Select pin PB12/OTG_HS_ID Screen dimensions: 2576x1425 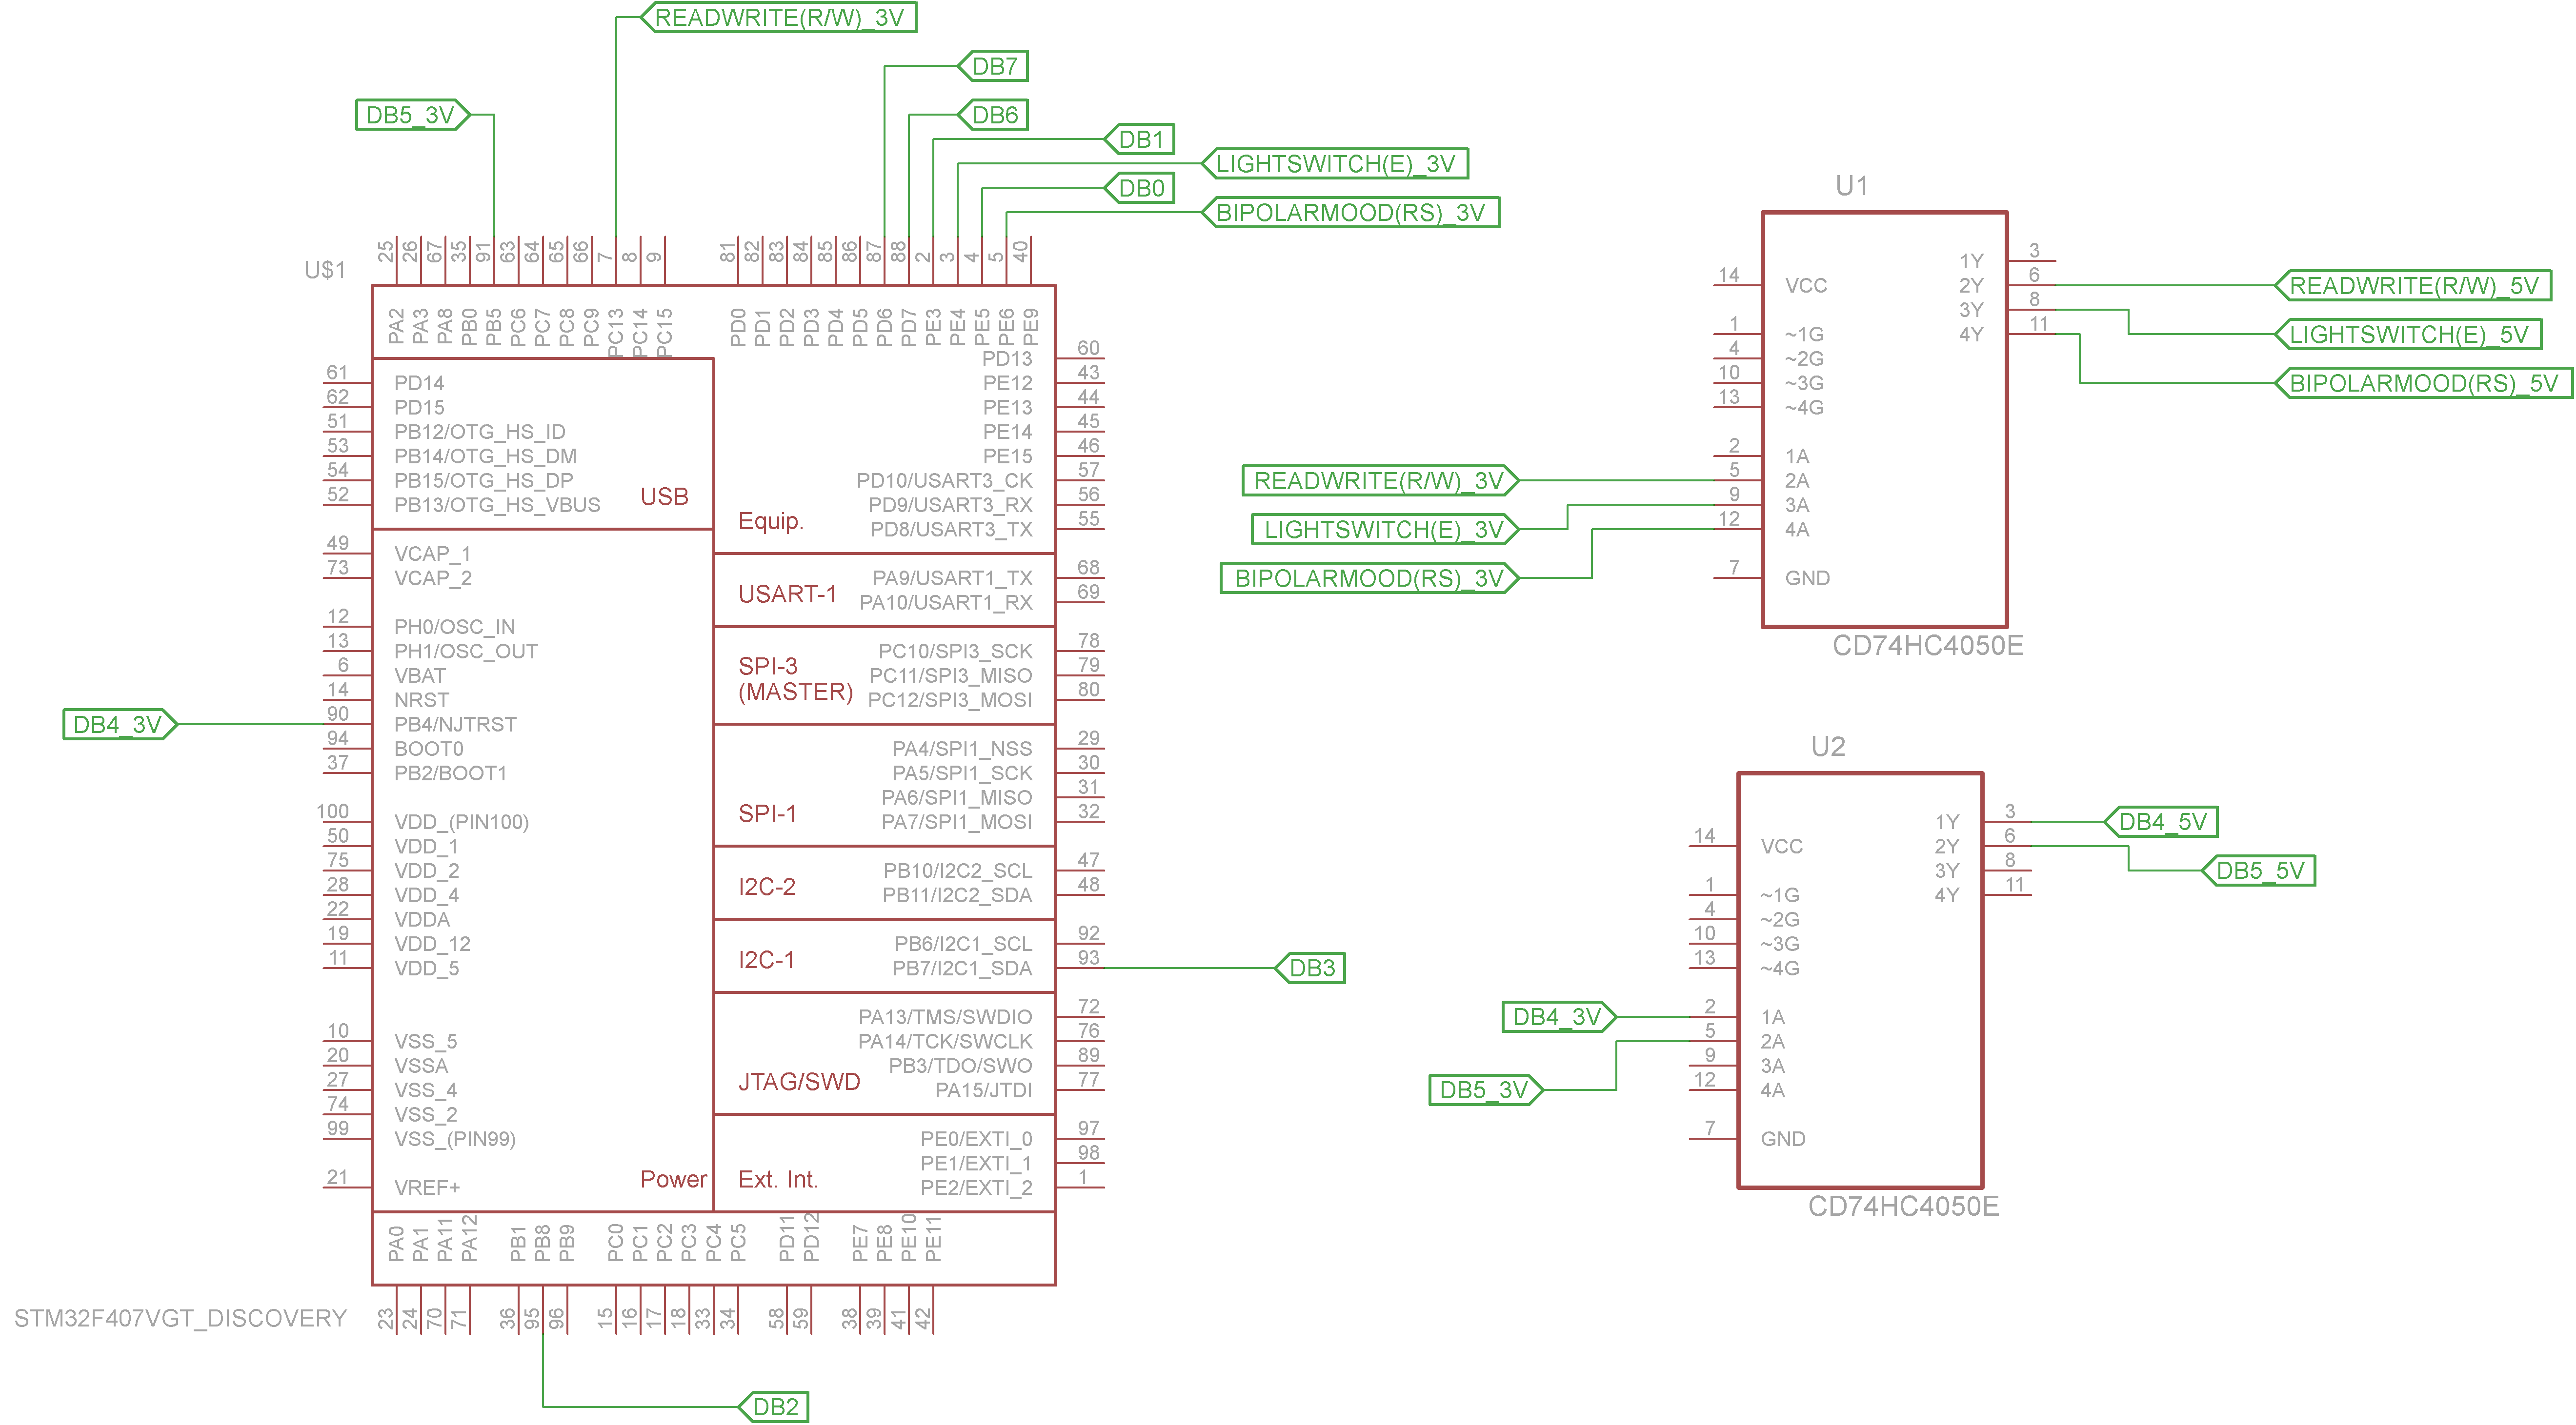[x=479, y=432]
